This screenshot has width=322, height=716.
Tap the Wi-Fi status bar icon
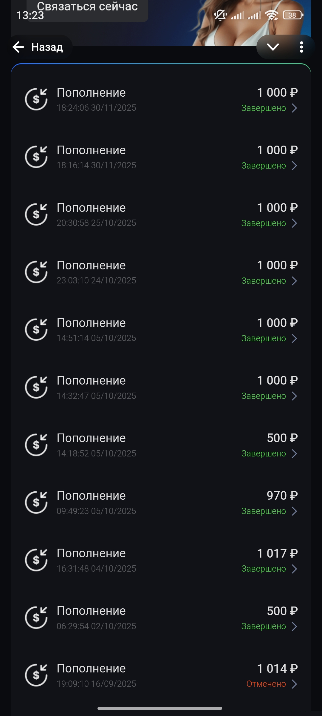pyautogui.click(x=271, y=15)
